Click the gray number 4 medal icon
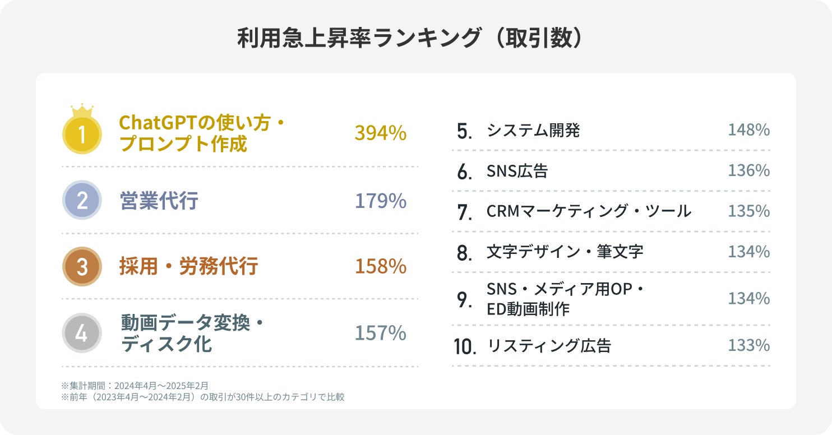 pyautogui.click(x=82, y=333)
